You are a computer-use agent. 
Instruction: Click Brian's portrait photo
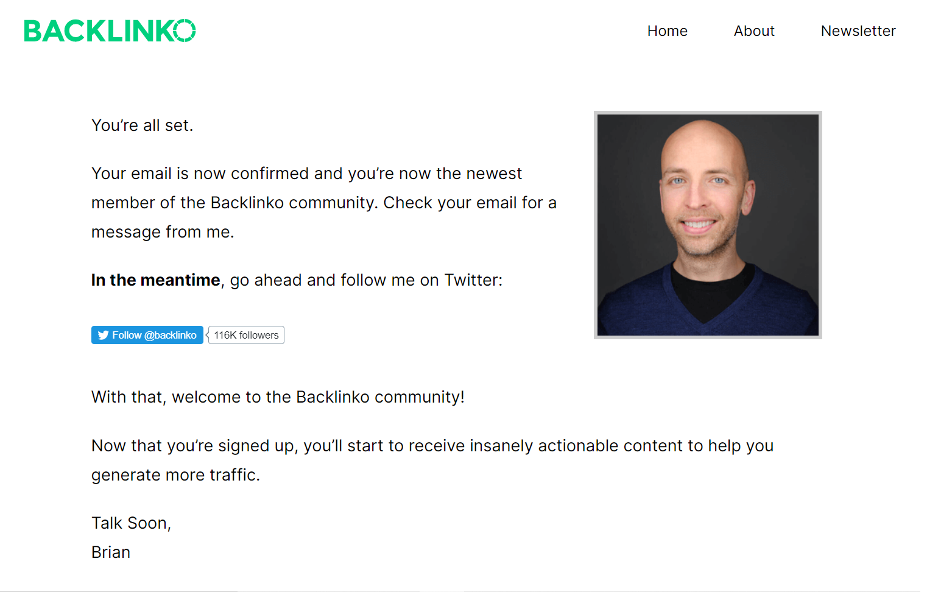click(x=707, y=225)
